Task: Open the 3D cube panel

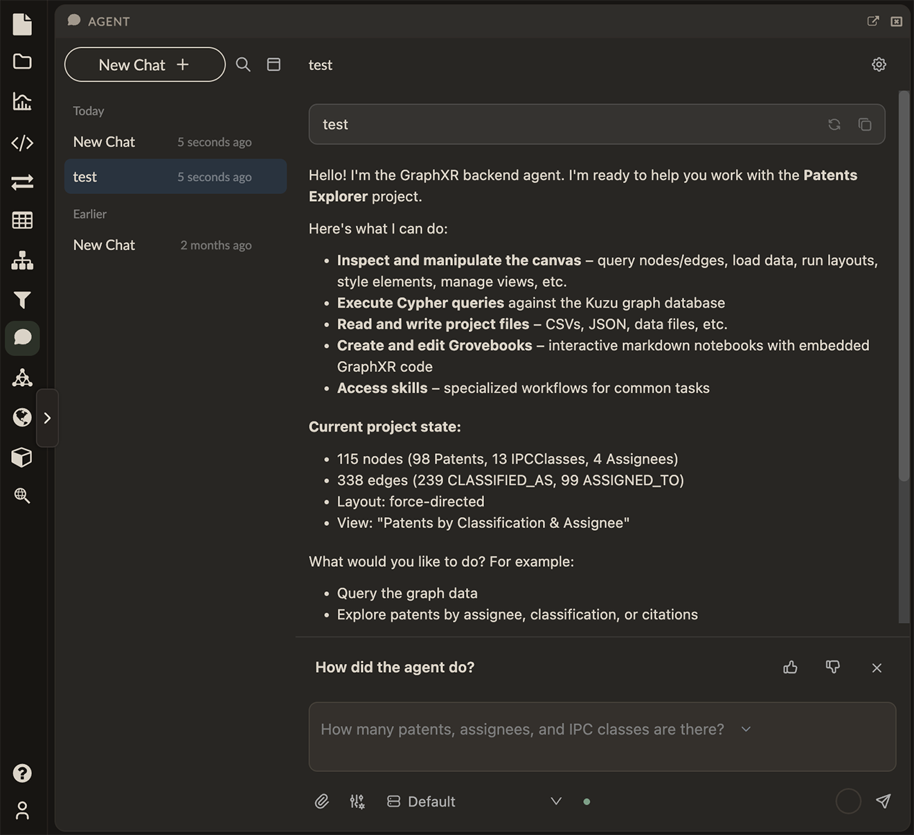Action: point(22,457)
